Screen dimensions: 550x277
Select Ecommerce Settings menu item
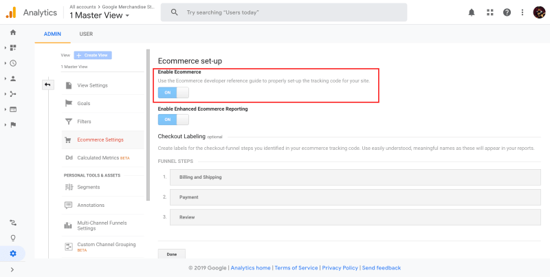pos(102,140)
